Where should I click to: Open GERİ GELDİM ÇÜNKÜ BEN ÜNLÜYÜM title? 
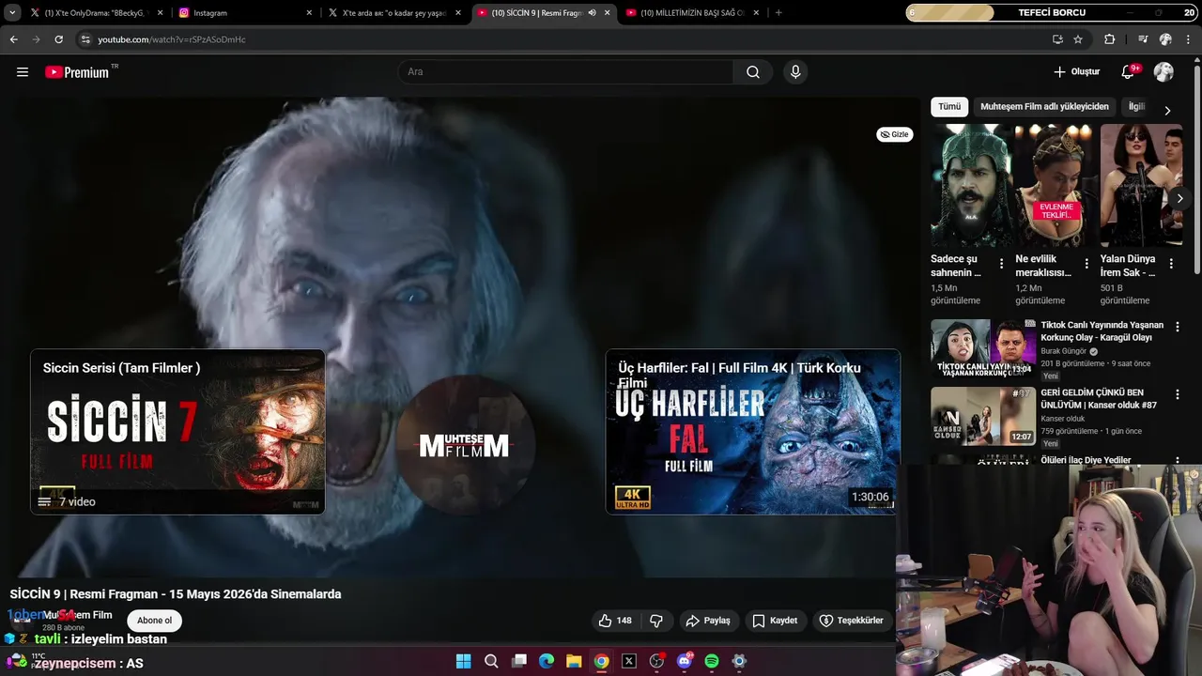coord(1099,399)
